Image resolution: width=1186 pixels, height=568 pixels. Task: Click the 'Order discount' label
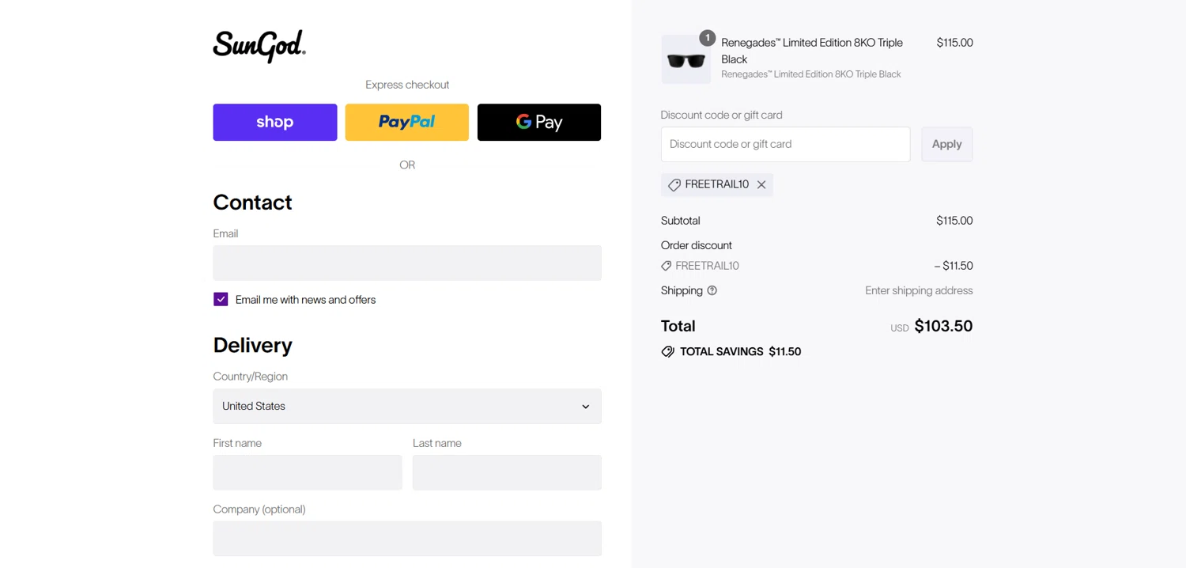click(x=697, y=245)
